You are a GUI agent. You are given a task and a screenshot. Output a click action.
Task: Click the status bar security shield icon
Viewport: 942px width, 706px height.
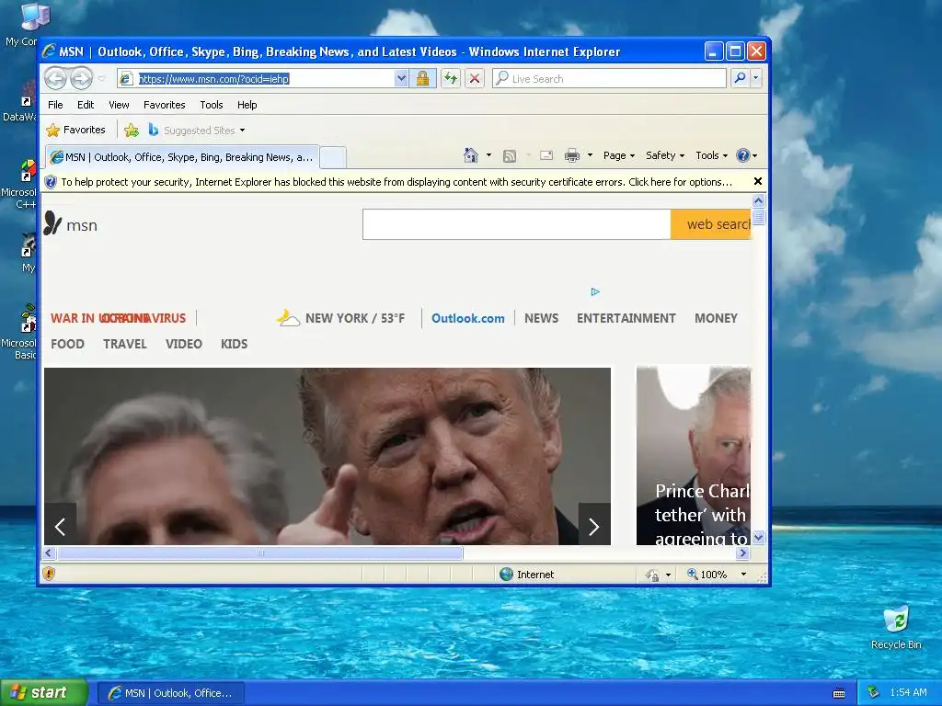click(x=50, y=574)
